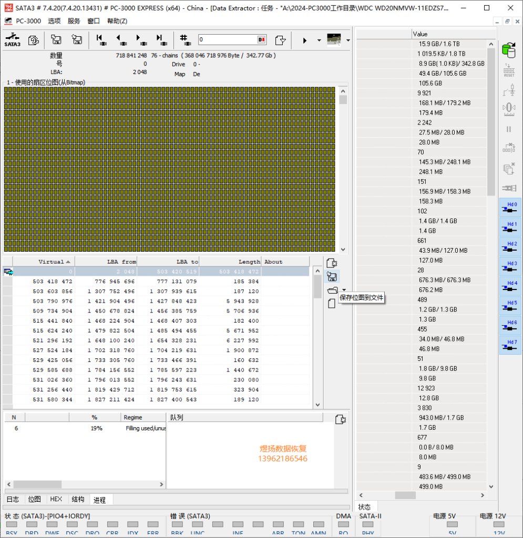Jump to last chain navigation icon
Screen dimensions: 523x538
(x=162, y=40)
